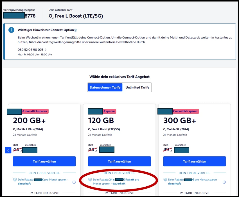Open the small info tooltip after Connect-Option
This screenshot has width=239, height=197.
click(75, 30)
